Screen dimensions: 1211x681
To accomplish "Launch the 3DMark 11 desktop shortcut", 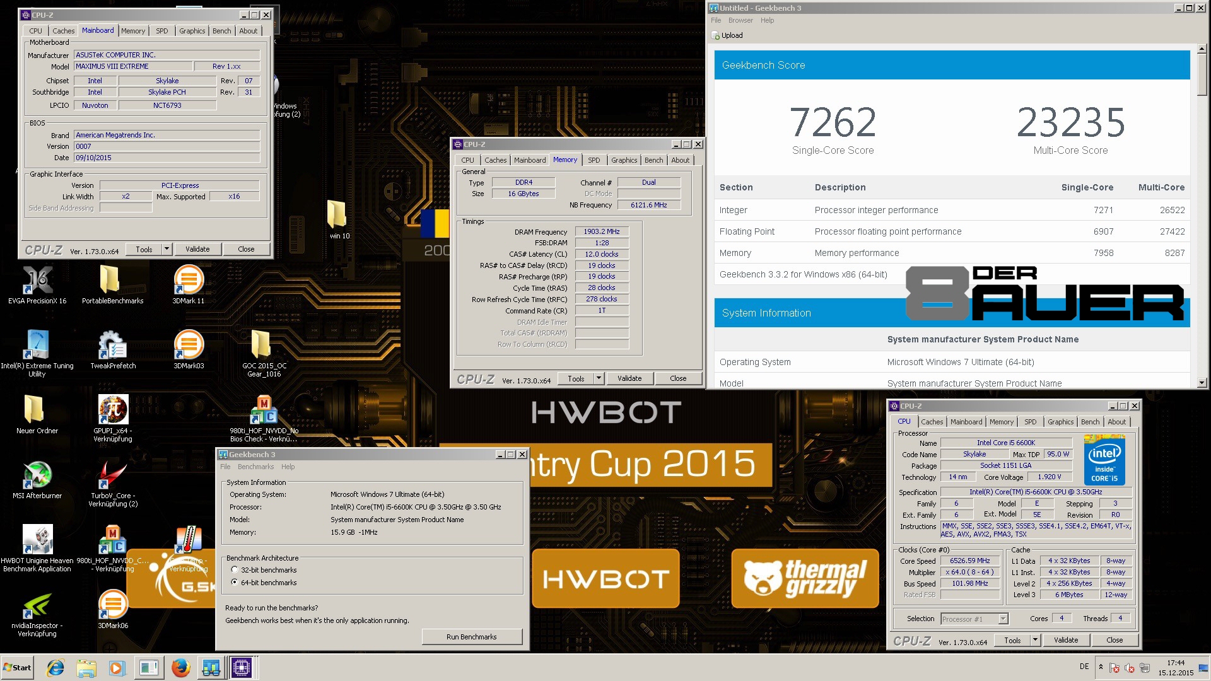I will (188, 285).
